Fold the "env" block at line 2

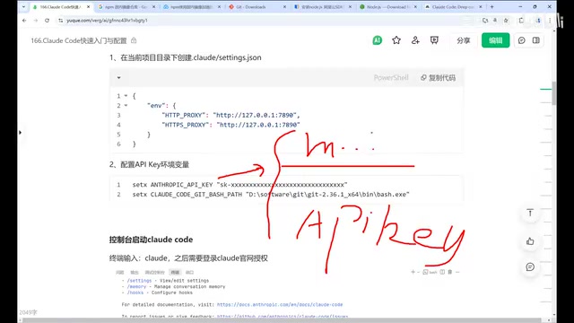click(x=126, y=106)
